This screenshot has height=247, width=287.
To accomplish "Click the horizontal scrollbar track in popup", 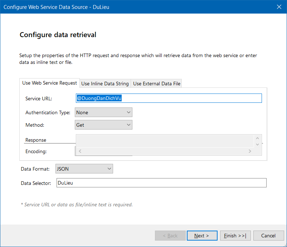I will [x=165, y=151].
